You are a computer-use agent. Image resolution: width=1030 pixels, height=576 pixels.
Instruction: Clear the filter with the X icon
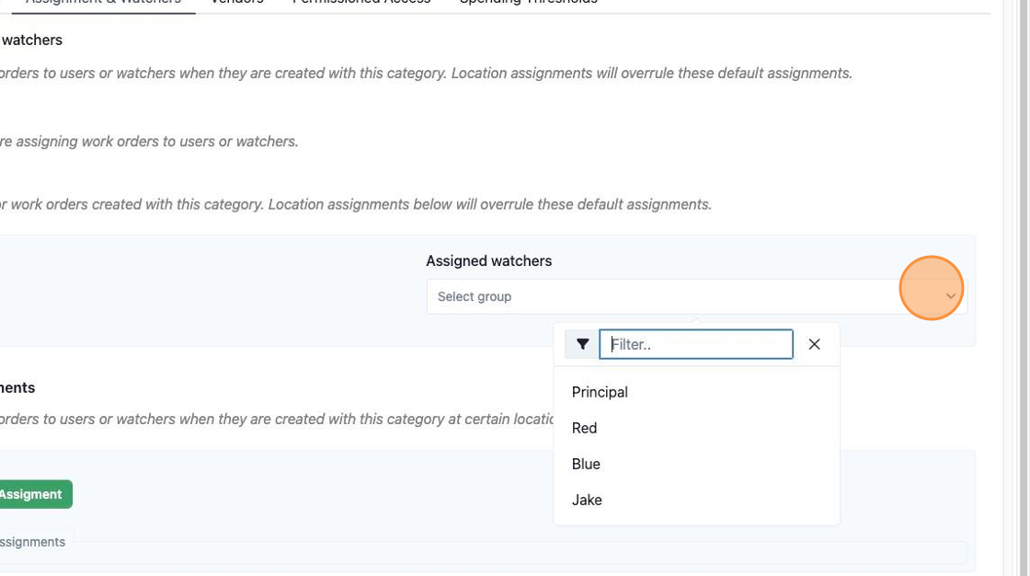814,344
